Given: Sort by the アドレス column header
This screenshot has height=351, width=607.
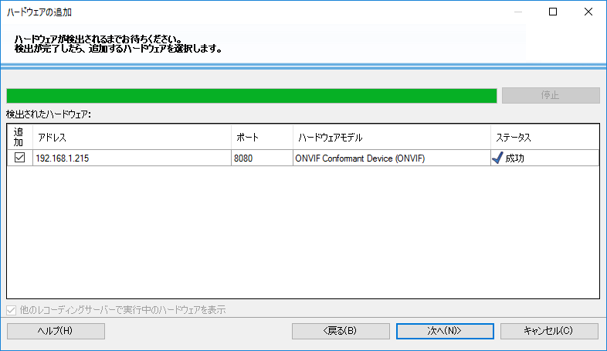Looking at the screenshot, I should point(132,137).
